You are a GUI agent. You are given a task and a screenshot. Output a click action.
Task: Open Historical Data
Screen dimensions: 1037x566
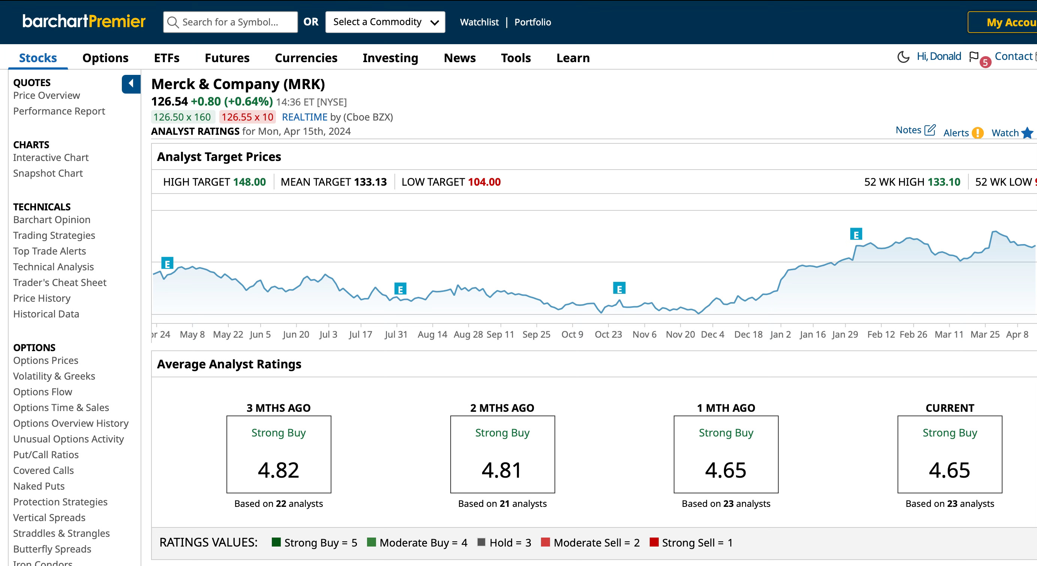point(46,314)
